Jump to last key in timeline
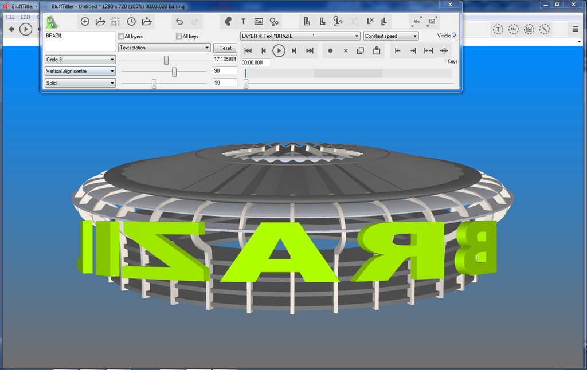Viewport: 587px width, 370px height. 310,51
